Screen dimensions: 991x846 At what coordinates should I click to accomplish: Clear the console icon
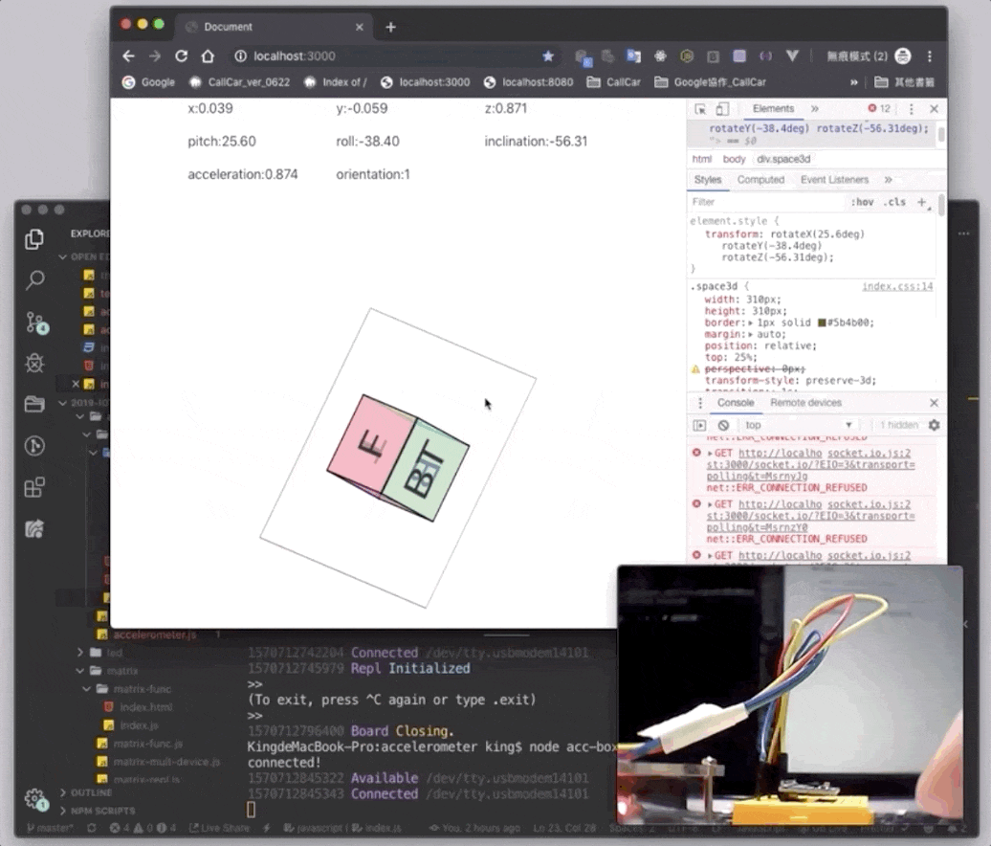tap(724, 426)
